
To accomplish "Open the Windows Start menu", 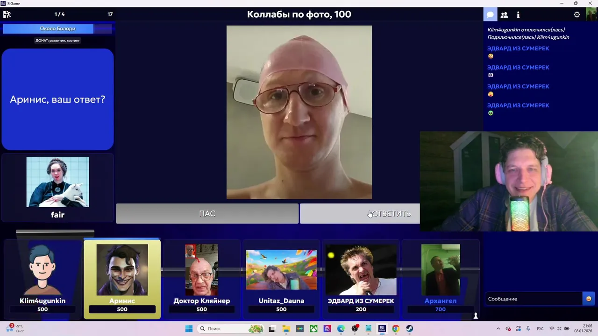I will coord(189,329).
